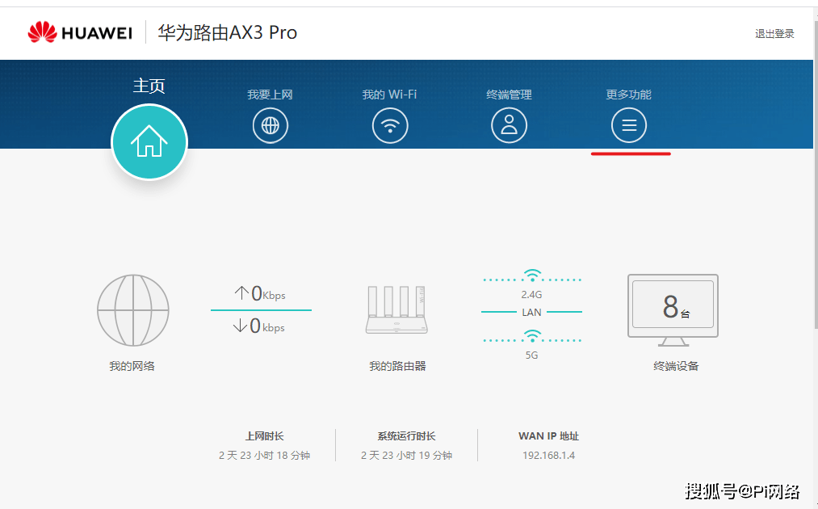
Task: Click the WAN IP 地址 heading
Action: tap(549, 436)
